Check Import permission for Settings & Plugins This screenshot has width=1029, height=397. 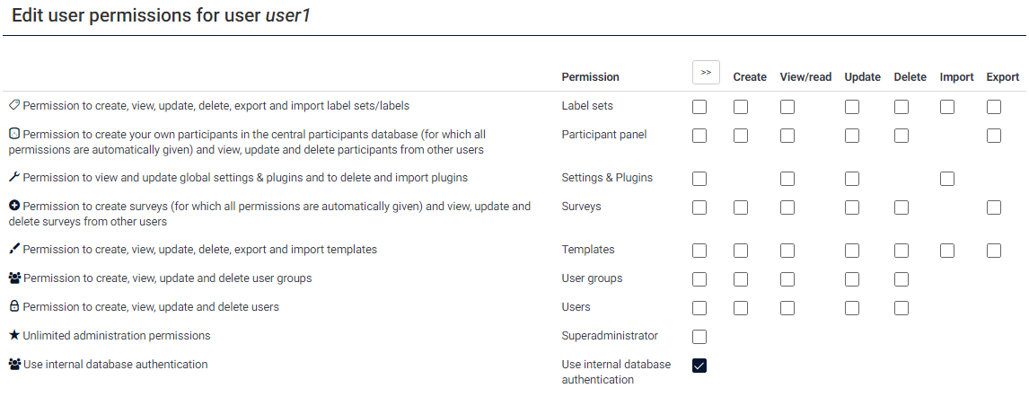[x=947, y=179]
